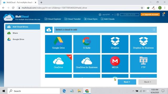The image size is (168, 94).
Task: Click the extension icon left of the profile avatar
Action: click(x=153, y=8)
